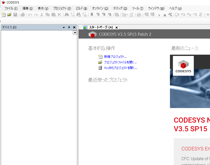Click the Undo arrow icon

coord(30,15)
